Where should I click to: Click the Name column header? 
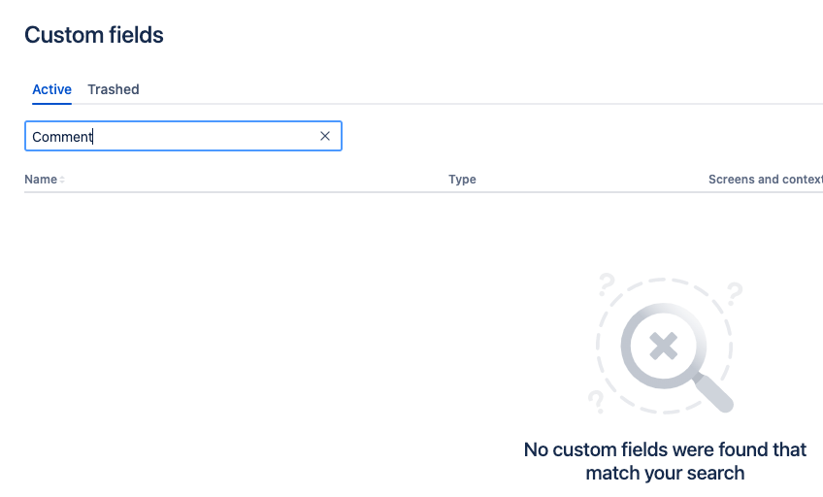pyautogui.click(x=41, y=180)
